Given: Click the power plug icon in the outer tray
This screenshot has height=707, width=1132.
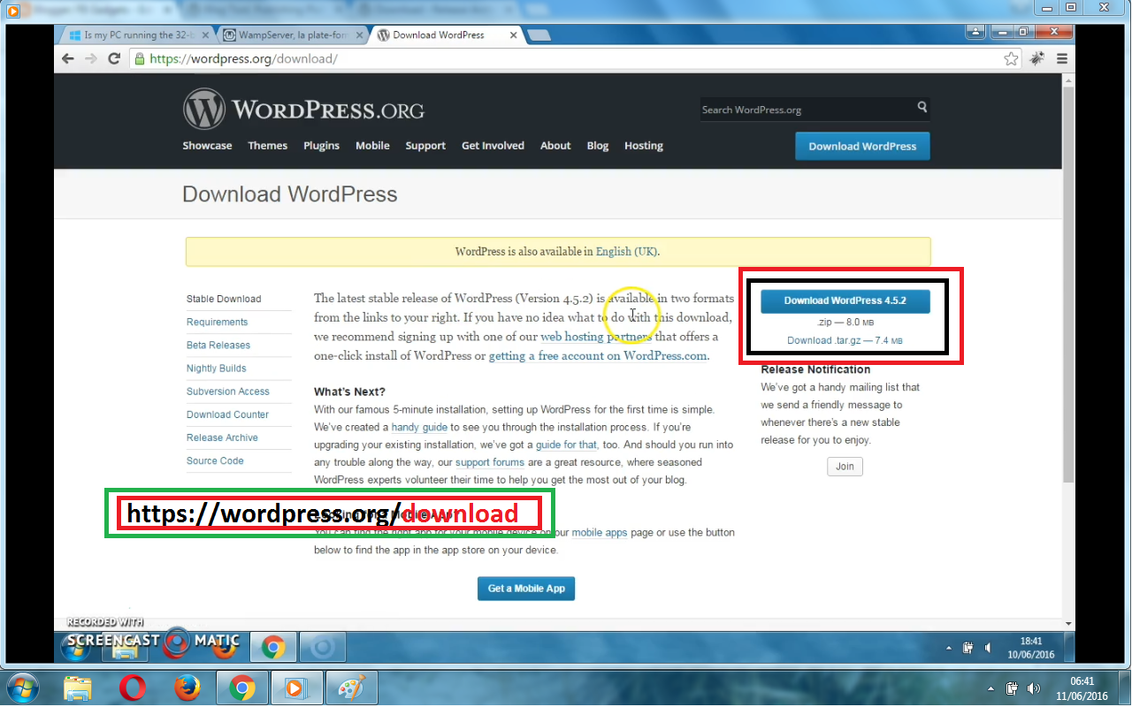Looking at the screenshot, I should tap(1013, 688).
